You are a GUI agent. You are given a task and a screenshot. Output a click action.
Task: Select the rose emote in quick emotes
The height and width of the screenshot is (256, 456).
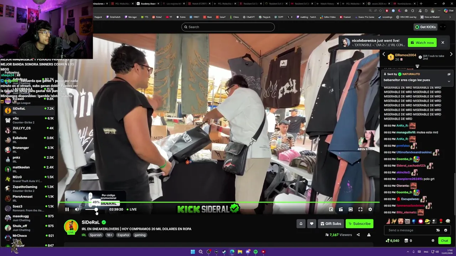(x=441, y=221)
